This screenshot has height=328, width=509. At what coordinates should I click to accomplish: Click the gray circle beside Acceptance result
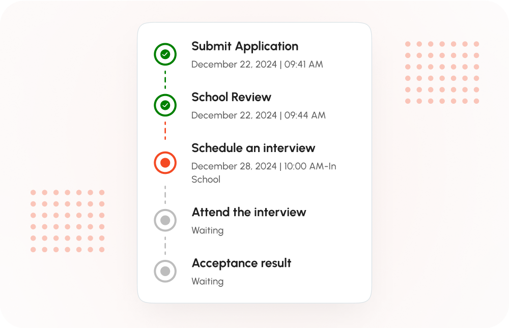165,271
